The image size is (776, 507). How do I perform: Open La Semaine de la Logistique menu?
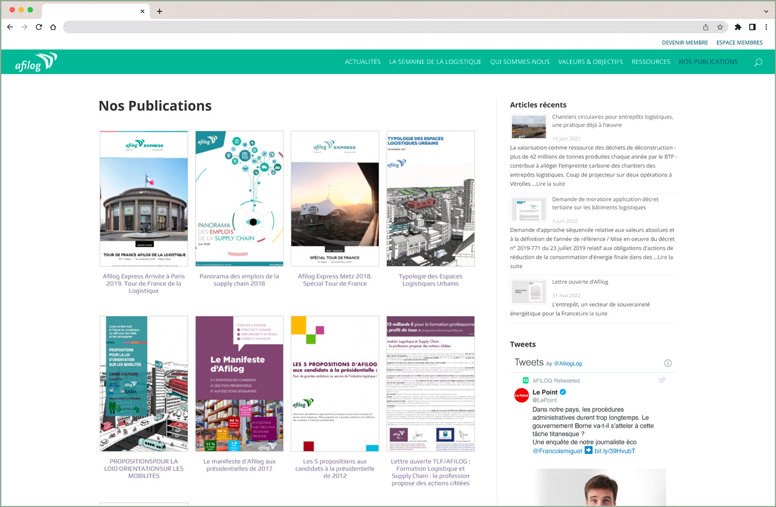pyautogui.click(x=435, y=62)
